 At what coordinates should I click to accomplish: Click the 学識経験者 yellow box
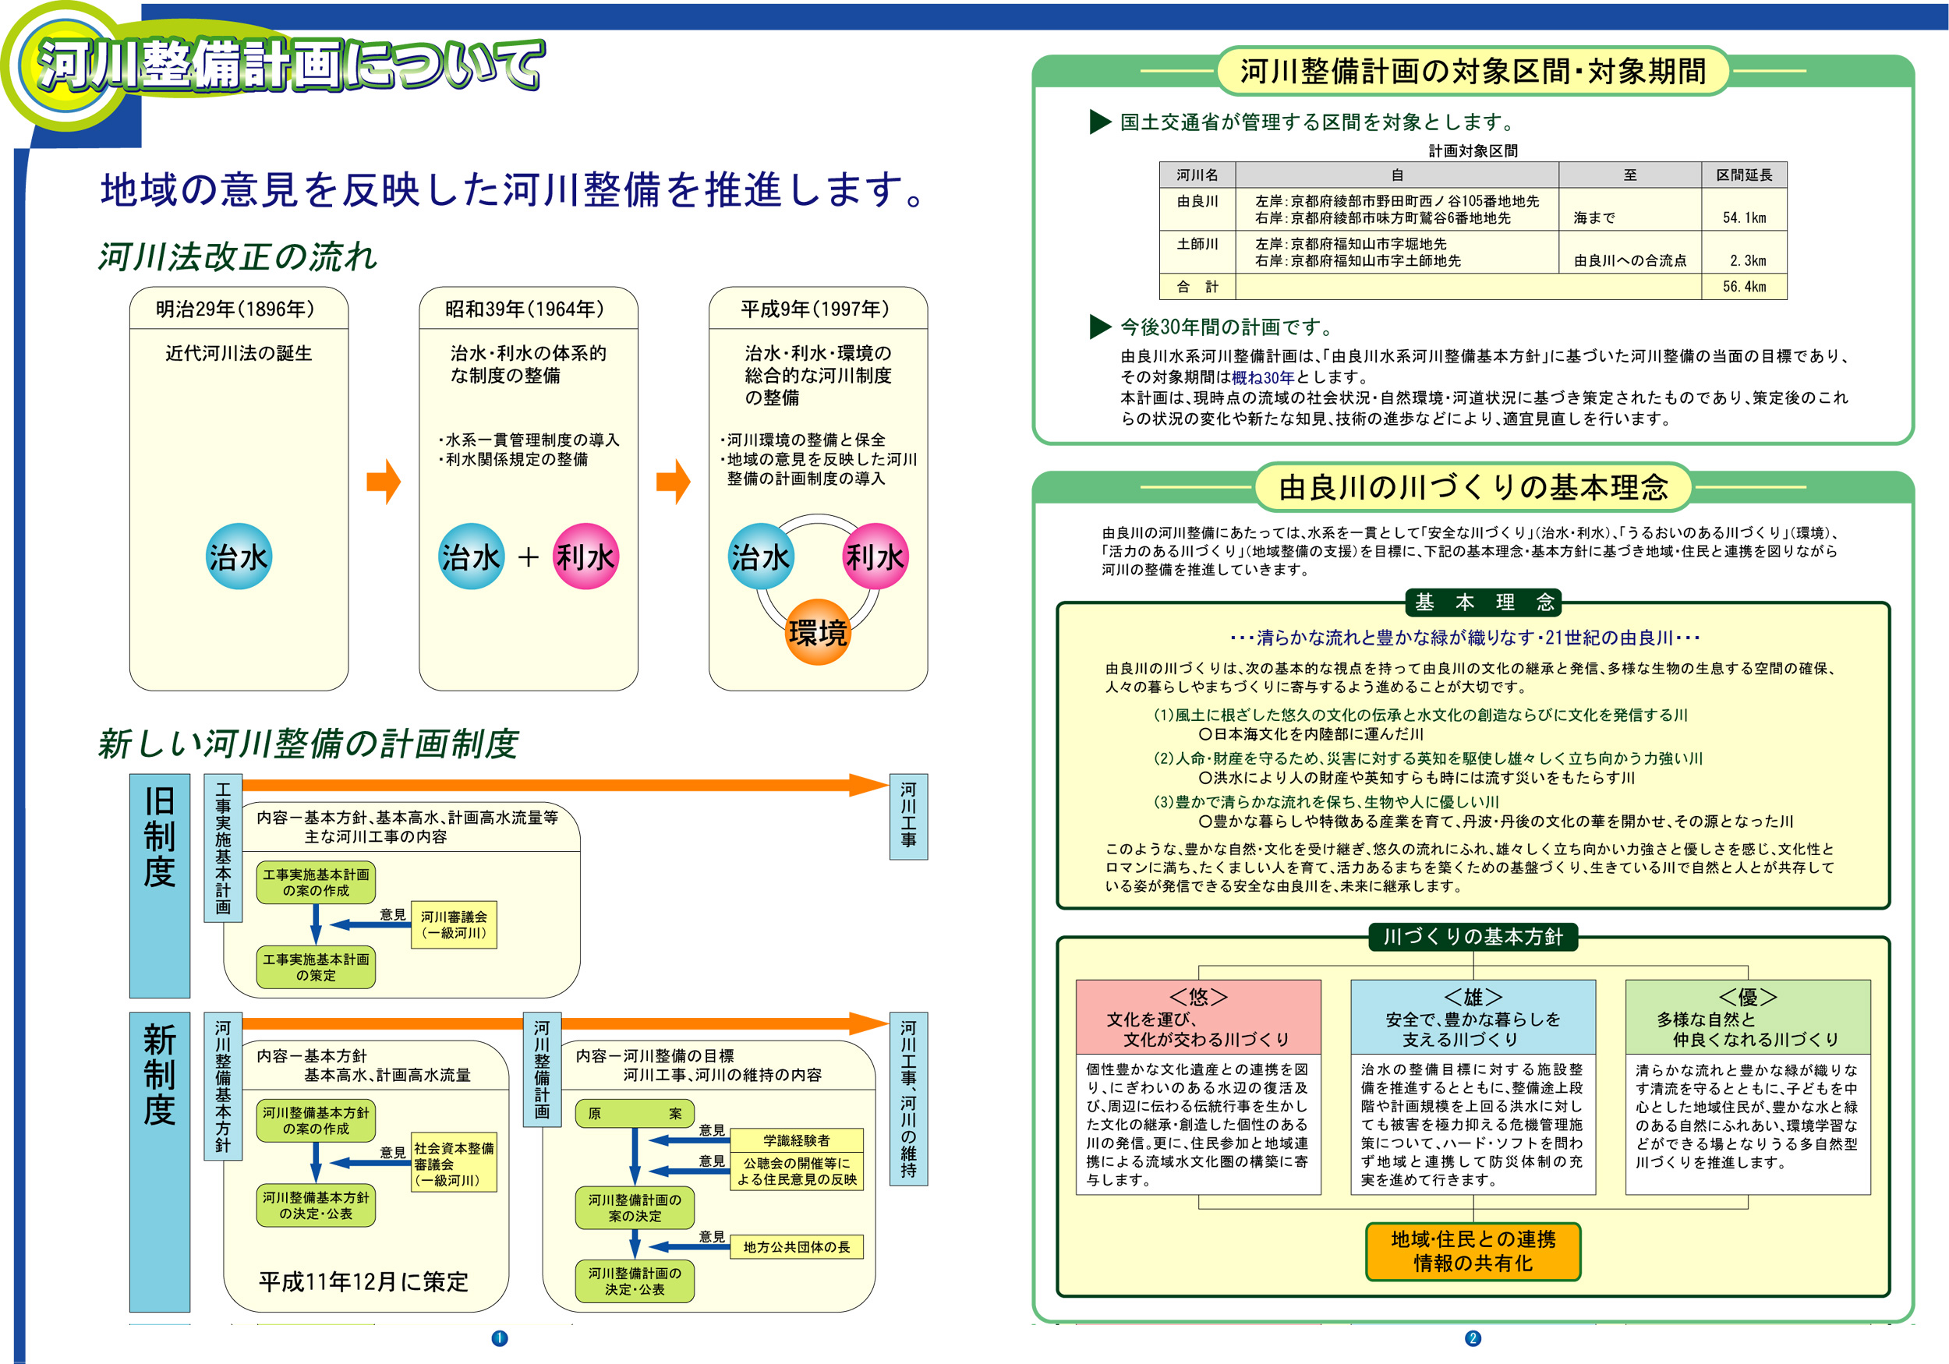click(796, 1140)
